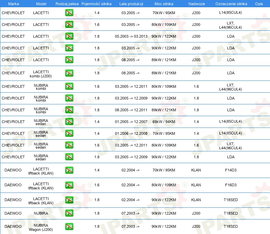
Task: Click fuel icon for Nubira sedan 1.8
Action: pyautogui.click(x=69, y=157)
